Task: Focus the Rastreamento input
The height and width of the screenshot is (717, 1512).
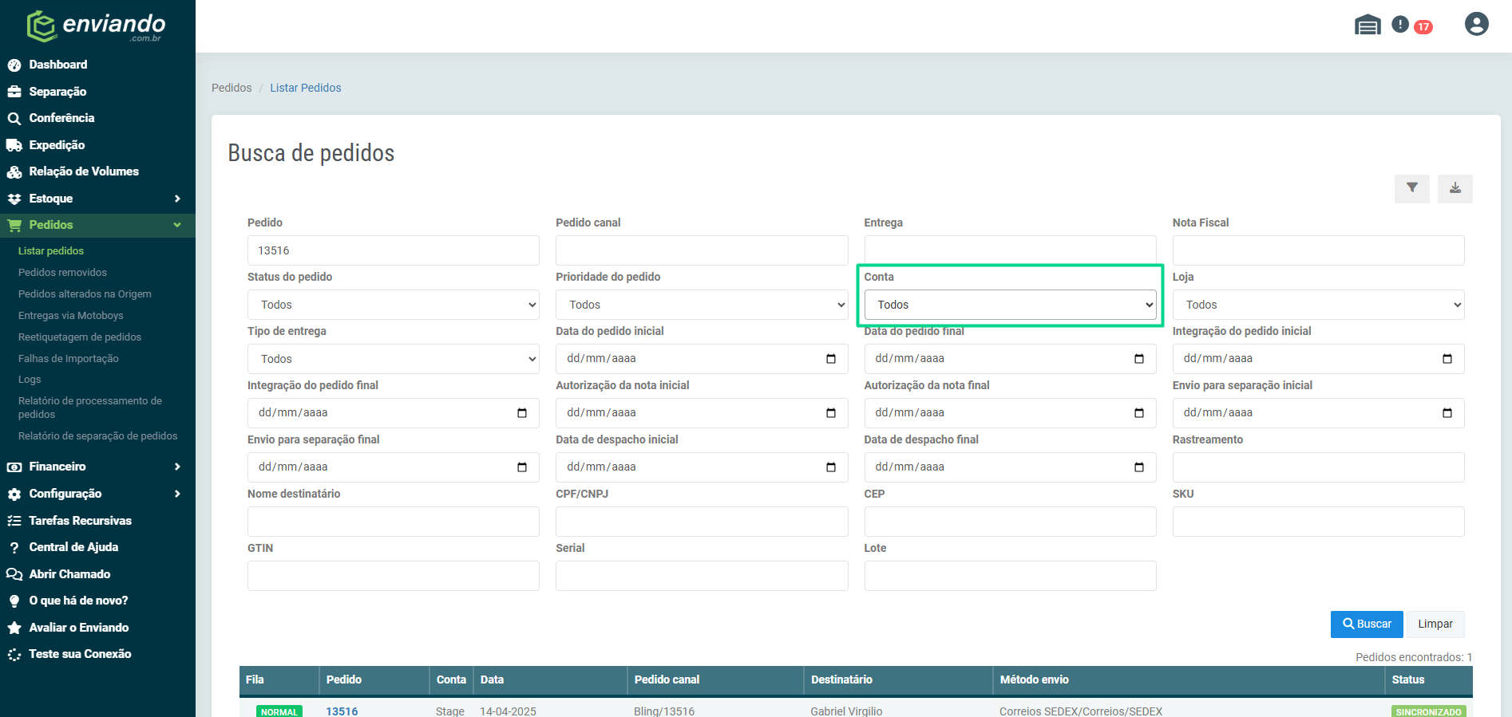Action: coord(1318,467)
